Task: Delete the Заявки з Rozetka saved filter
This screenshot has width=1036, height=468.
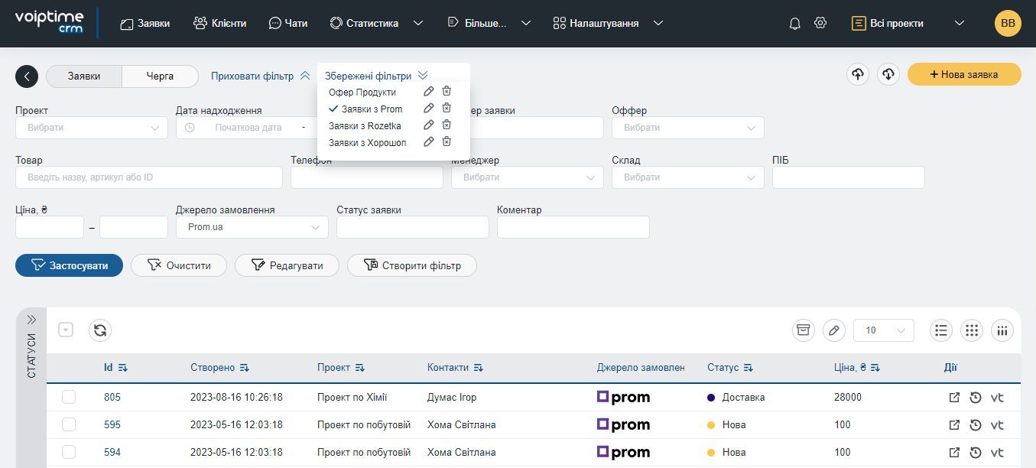Action: tap(447, 125)
